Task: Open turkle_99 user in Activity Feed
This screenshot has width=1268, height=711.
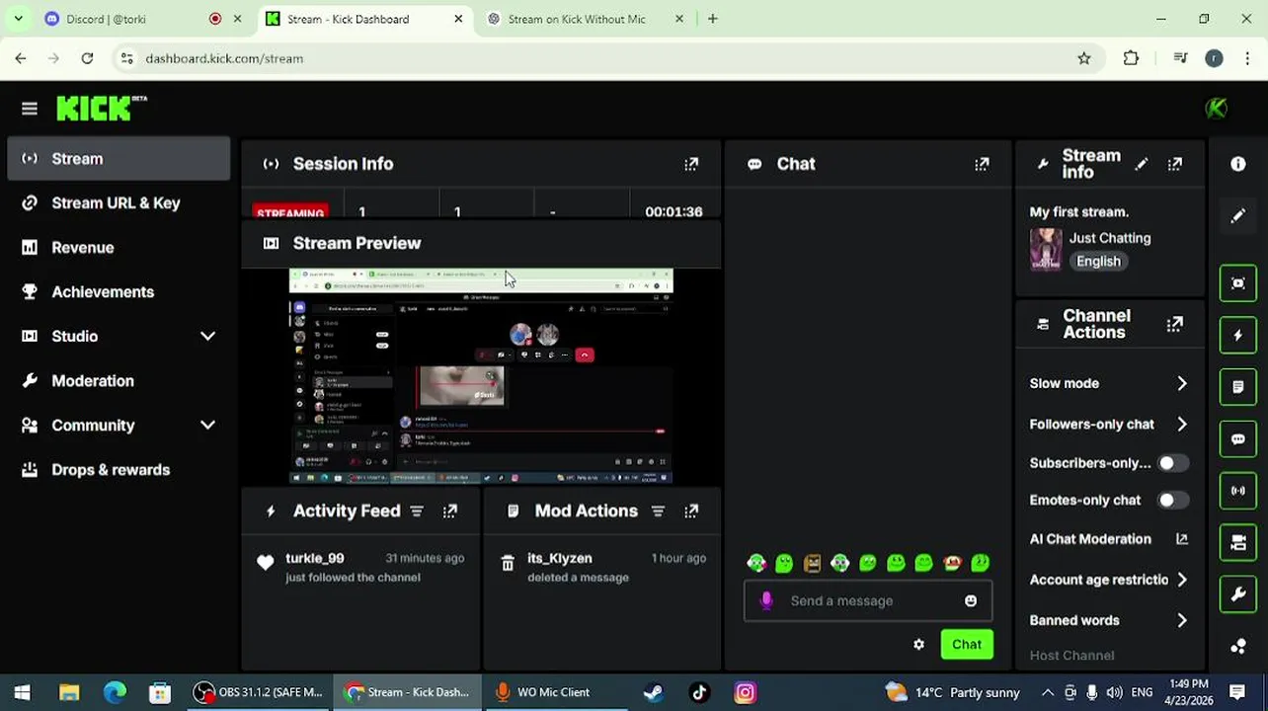Action: (x=315, y=558)
